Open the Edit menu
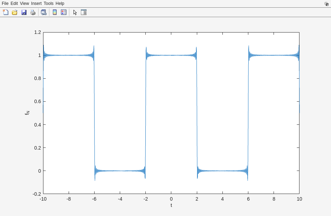Viewport: 331px width, 216px height. click(x=14, y=3)
